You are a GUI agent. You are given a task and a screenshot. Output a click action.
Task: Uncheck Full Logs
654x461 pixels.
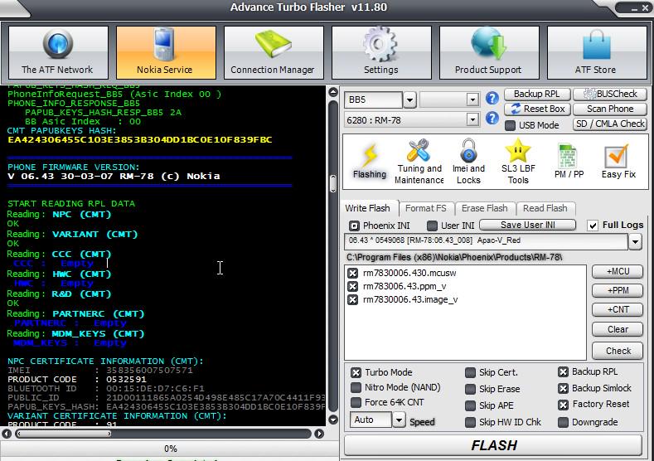point(593,226)
